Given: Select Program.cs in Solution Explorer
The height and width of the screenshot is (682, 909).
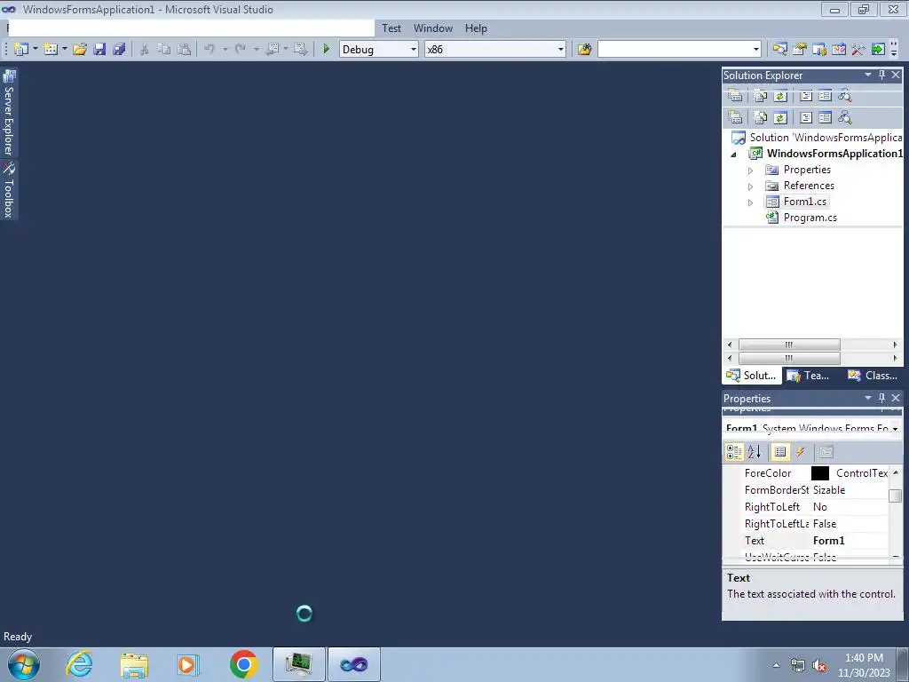Looking at the screenshot, I should [810, 218].
